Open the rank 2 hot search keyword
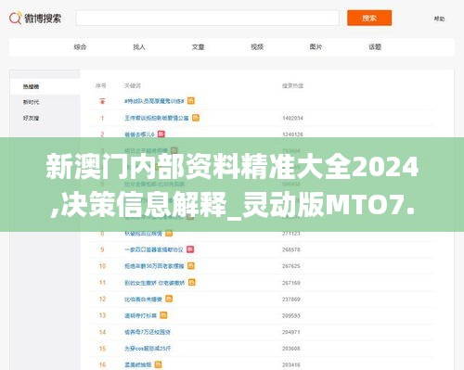The width and height of the screenshot is (464, 370). pyautogui.click(x=139, y=134)
